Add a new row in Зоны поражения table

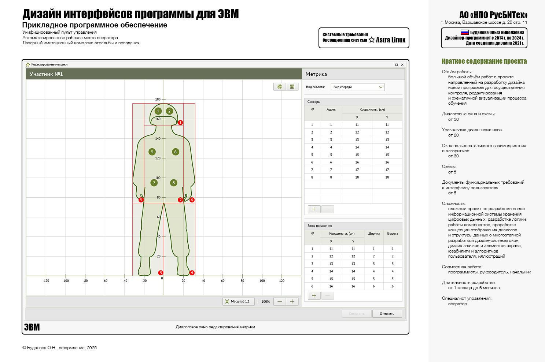click(314, 296)
